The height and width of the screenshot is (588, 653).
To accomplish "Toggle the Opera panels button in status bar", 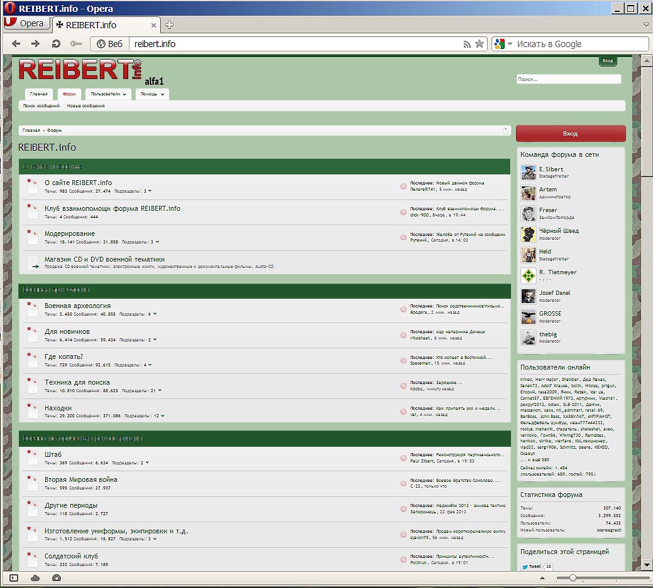I will coord(14,577).
